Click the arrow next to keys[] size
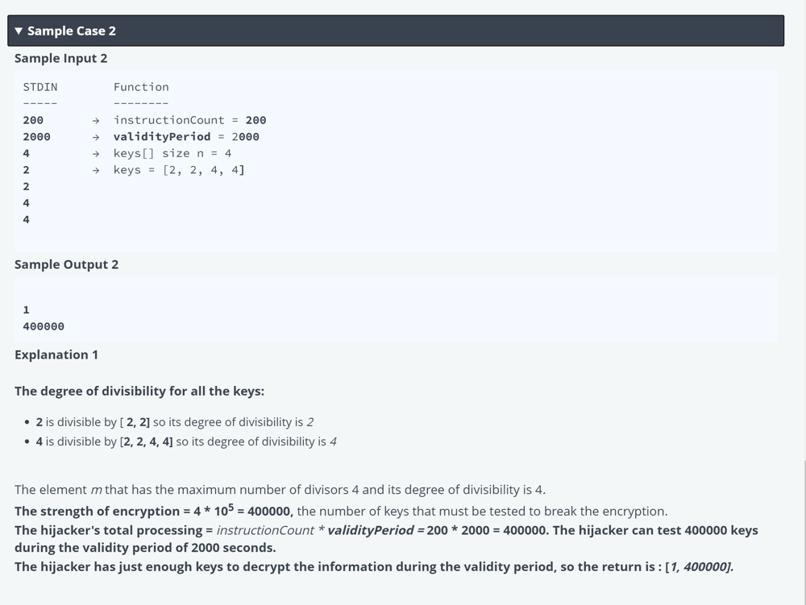This screenshot has width=806, height=605. (x=96, y=154)
